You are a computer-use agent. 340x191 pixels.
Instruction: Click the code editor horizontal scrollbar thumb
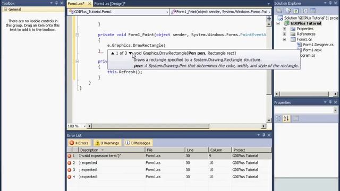click(150, 126)
